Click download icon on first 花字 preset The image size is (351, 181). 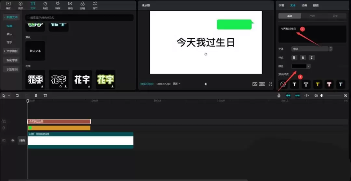coord(42,86)
